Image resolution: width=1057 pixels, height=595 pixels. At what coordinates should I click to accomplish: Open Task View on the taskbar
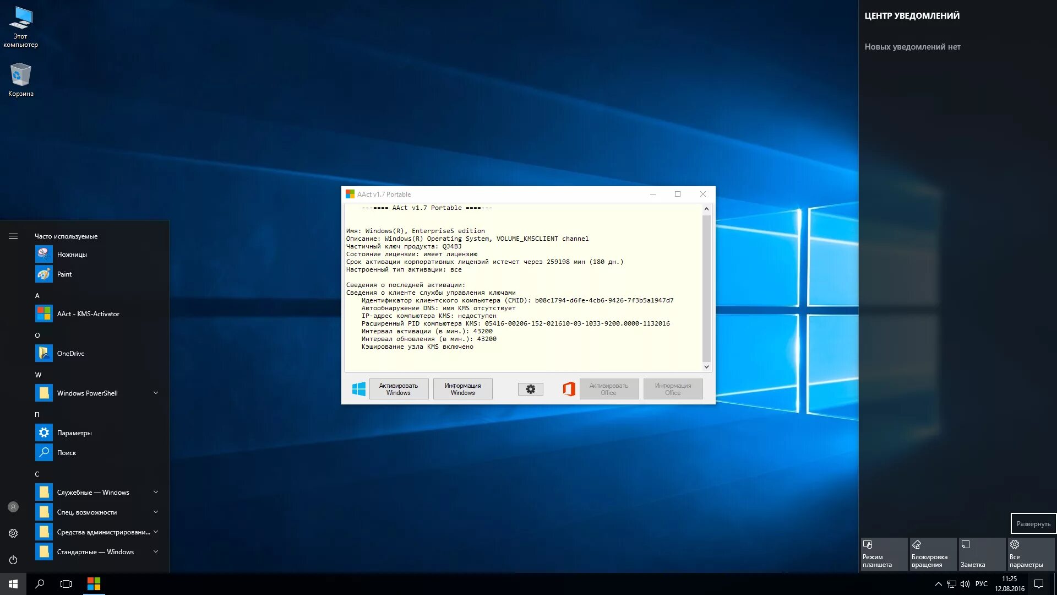click(66, 584)
